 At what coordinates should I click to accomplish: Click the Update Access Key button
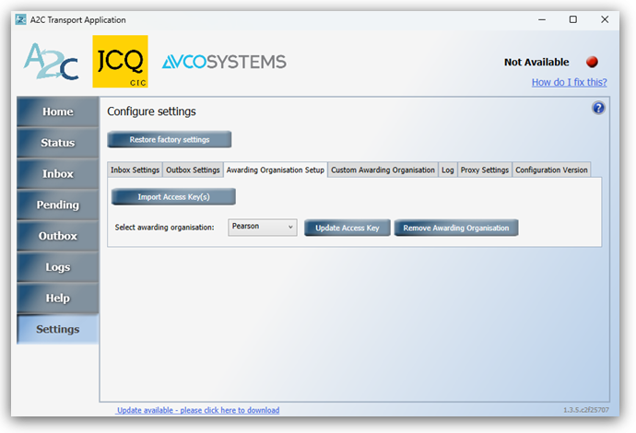[x=347, y=228]
